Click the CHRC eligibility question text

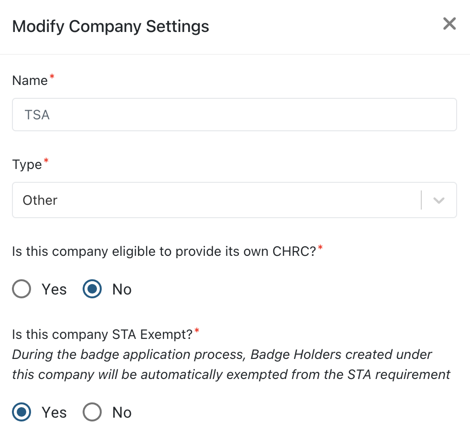tap(164, 251)
